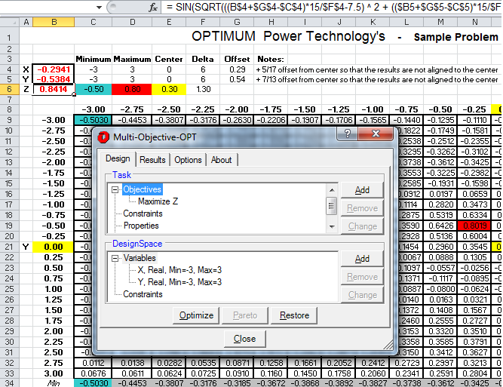Click the Restore button
This screenshot has height=387, width=503.
[x=294, y=315]
